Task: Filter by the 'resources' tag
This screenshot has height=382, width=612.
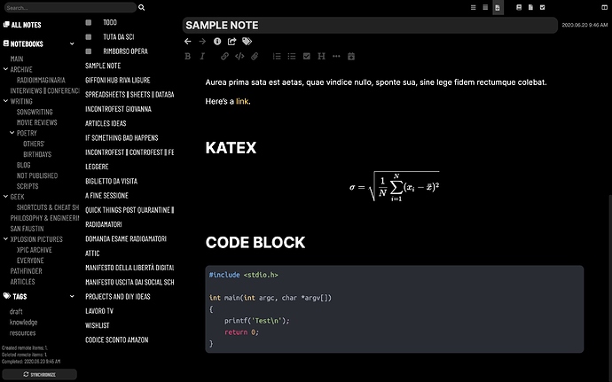Action: tap(23, 333)
